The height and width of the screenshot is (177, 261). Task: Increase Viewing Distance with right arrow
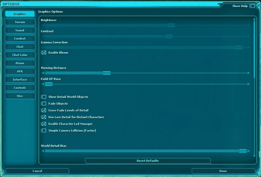point(248,73)
